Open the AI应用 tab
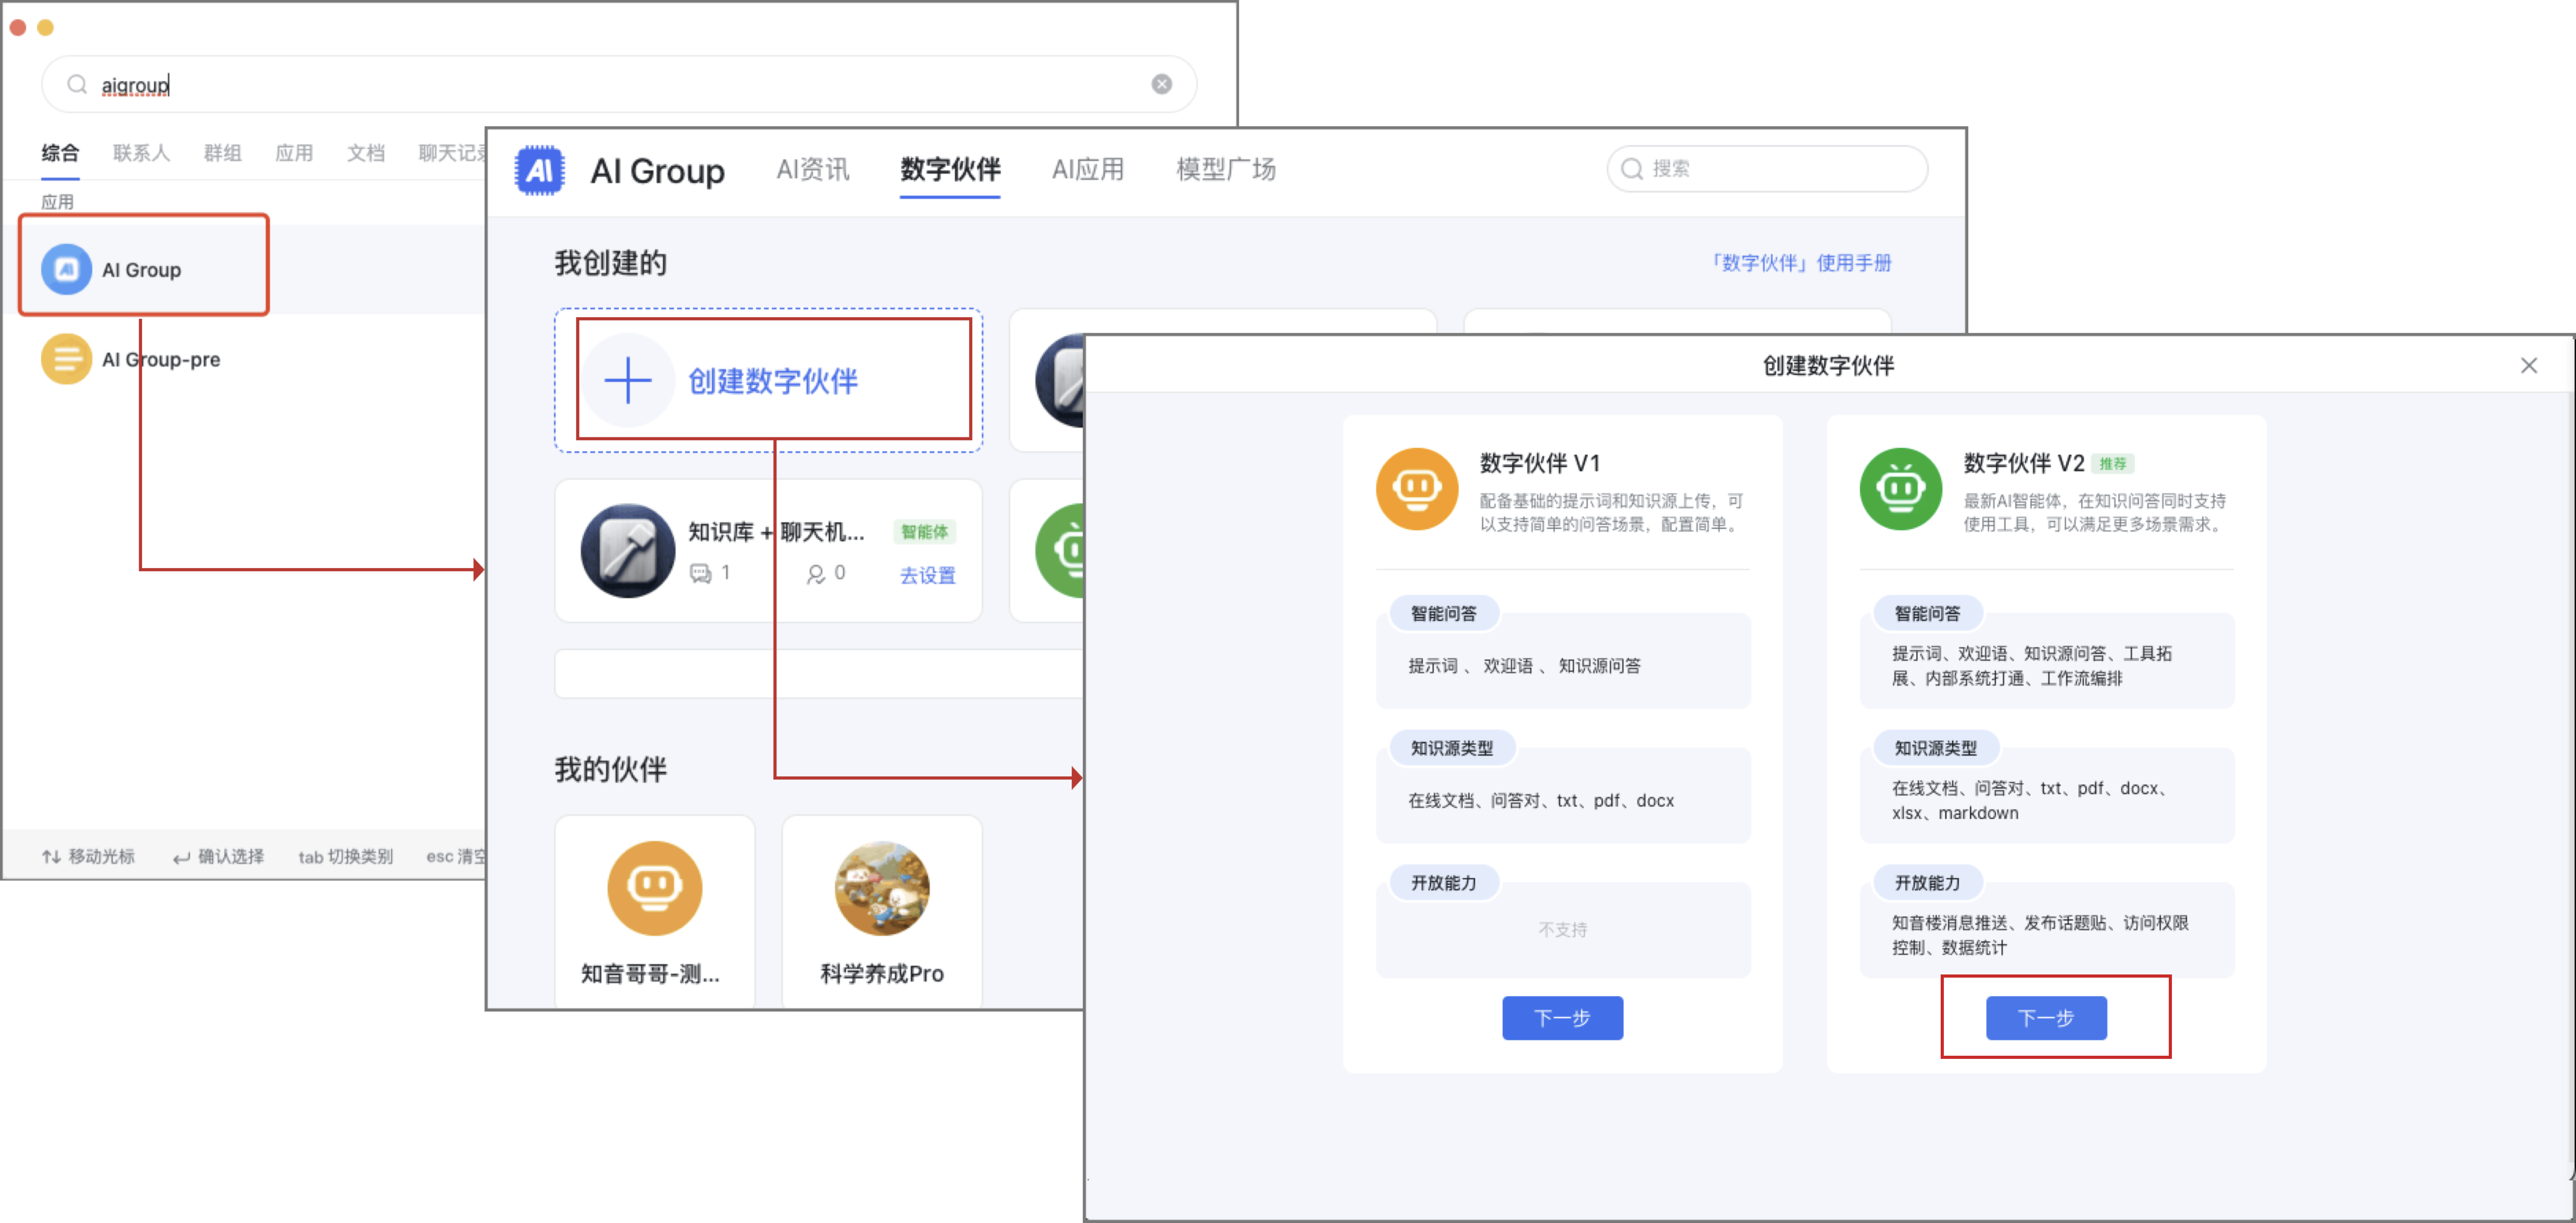This screenshot has width=2576, height=1223. [1088, 170]
